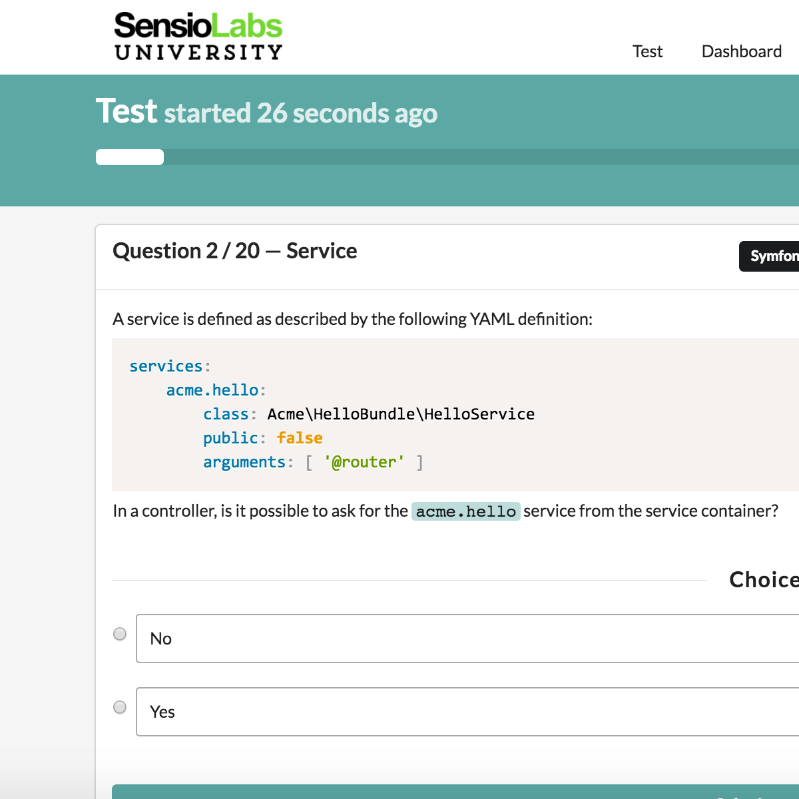The height and width of the screenshot is (799, 799).
Task: Click the '@router' argument in the YAML
Action: click(x=364, y=461)
